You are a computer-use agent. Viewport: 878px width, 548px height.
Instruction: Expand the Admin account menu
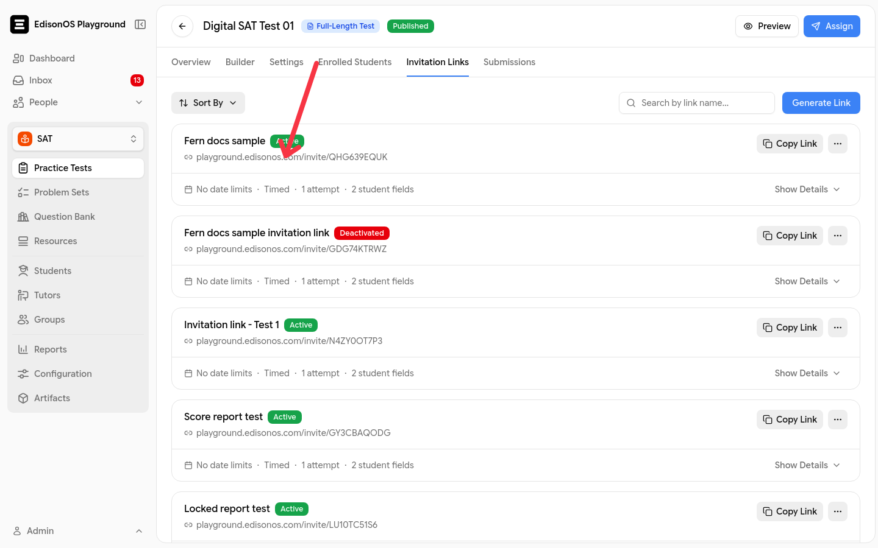coord(78,531)
